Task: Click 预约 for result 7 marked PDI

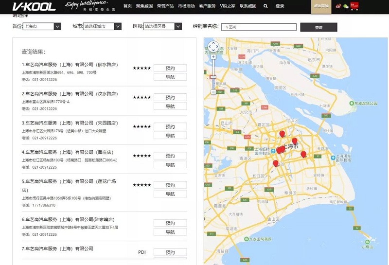Action: point(170,252)
